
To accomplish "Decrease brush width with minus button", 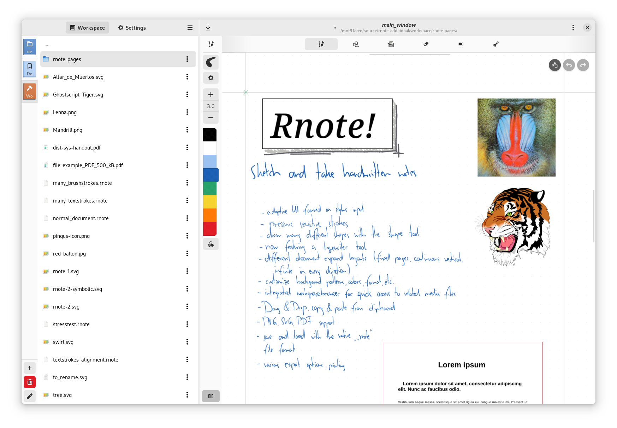I will click(x=211, y=118).
